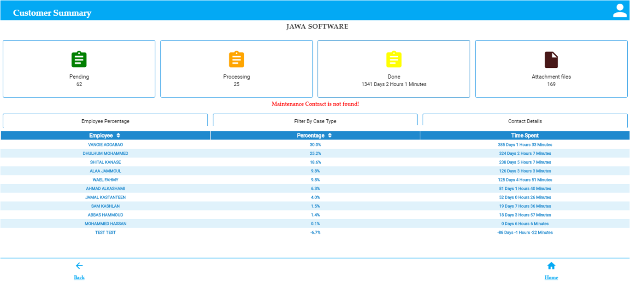Click 0 Days 6 Hours 6 Minutes
630x287 pixels.
pyautogui.click(x=525, y=223)
